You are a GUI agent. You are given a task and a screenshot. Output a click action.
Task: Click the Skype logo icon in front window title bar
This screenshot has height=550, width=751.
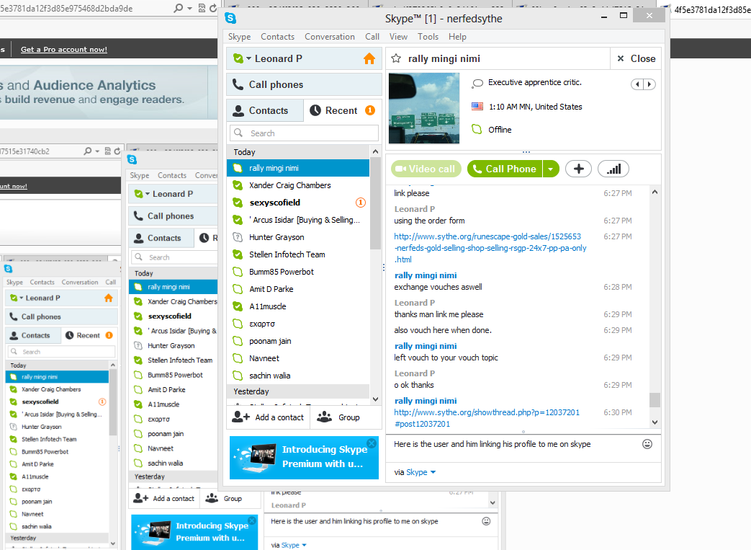[x=230, y=18]
